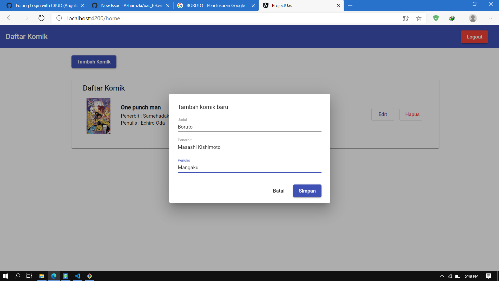Click the Penerbit field with Masashi Kishimoto
499x281 pixels.
[x=249, y=147]
